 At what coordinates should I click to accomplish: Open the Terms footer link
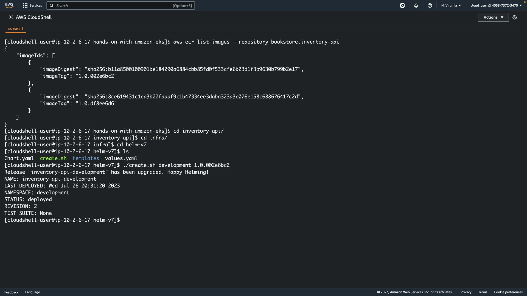483,292
